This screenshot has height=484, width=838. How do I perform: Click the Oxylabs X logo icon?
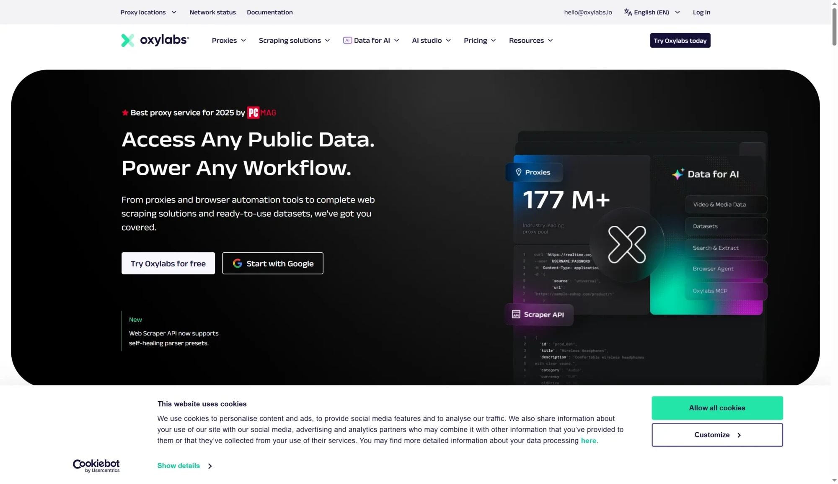128,40
